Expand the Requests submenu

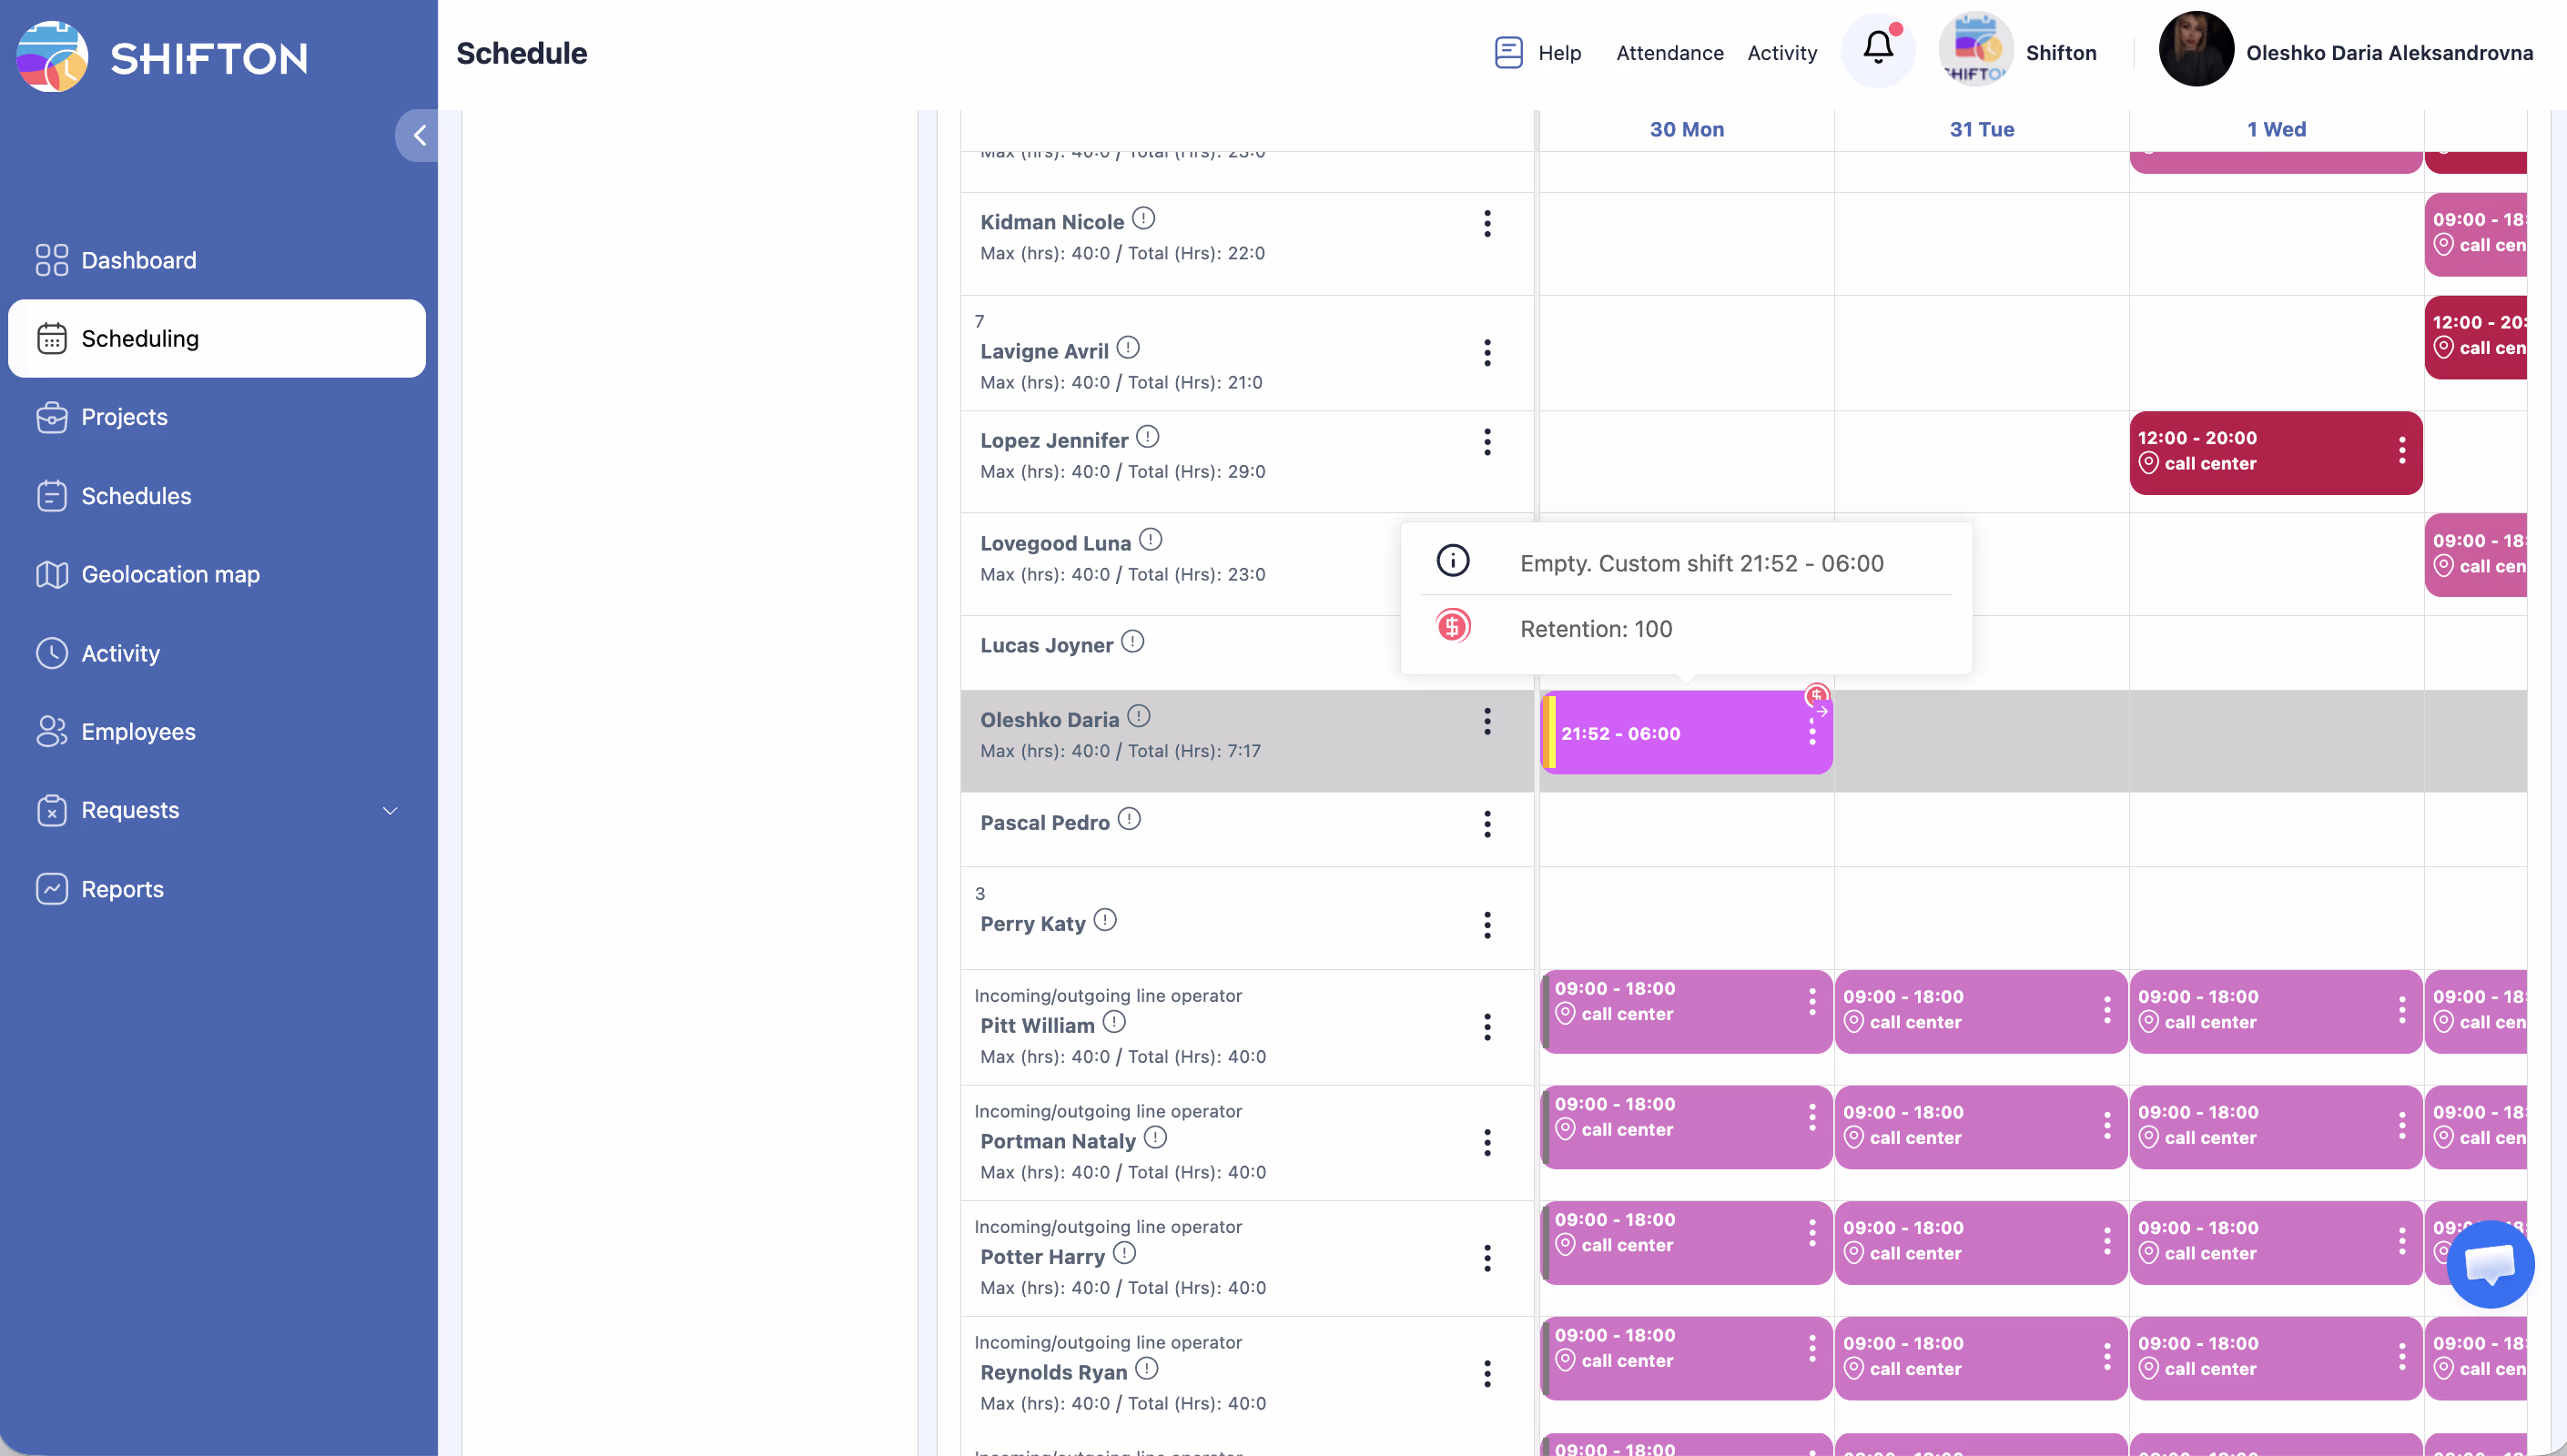point(390,810)
